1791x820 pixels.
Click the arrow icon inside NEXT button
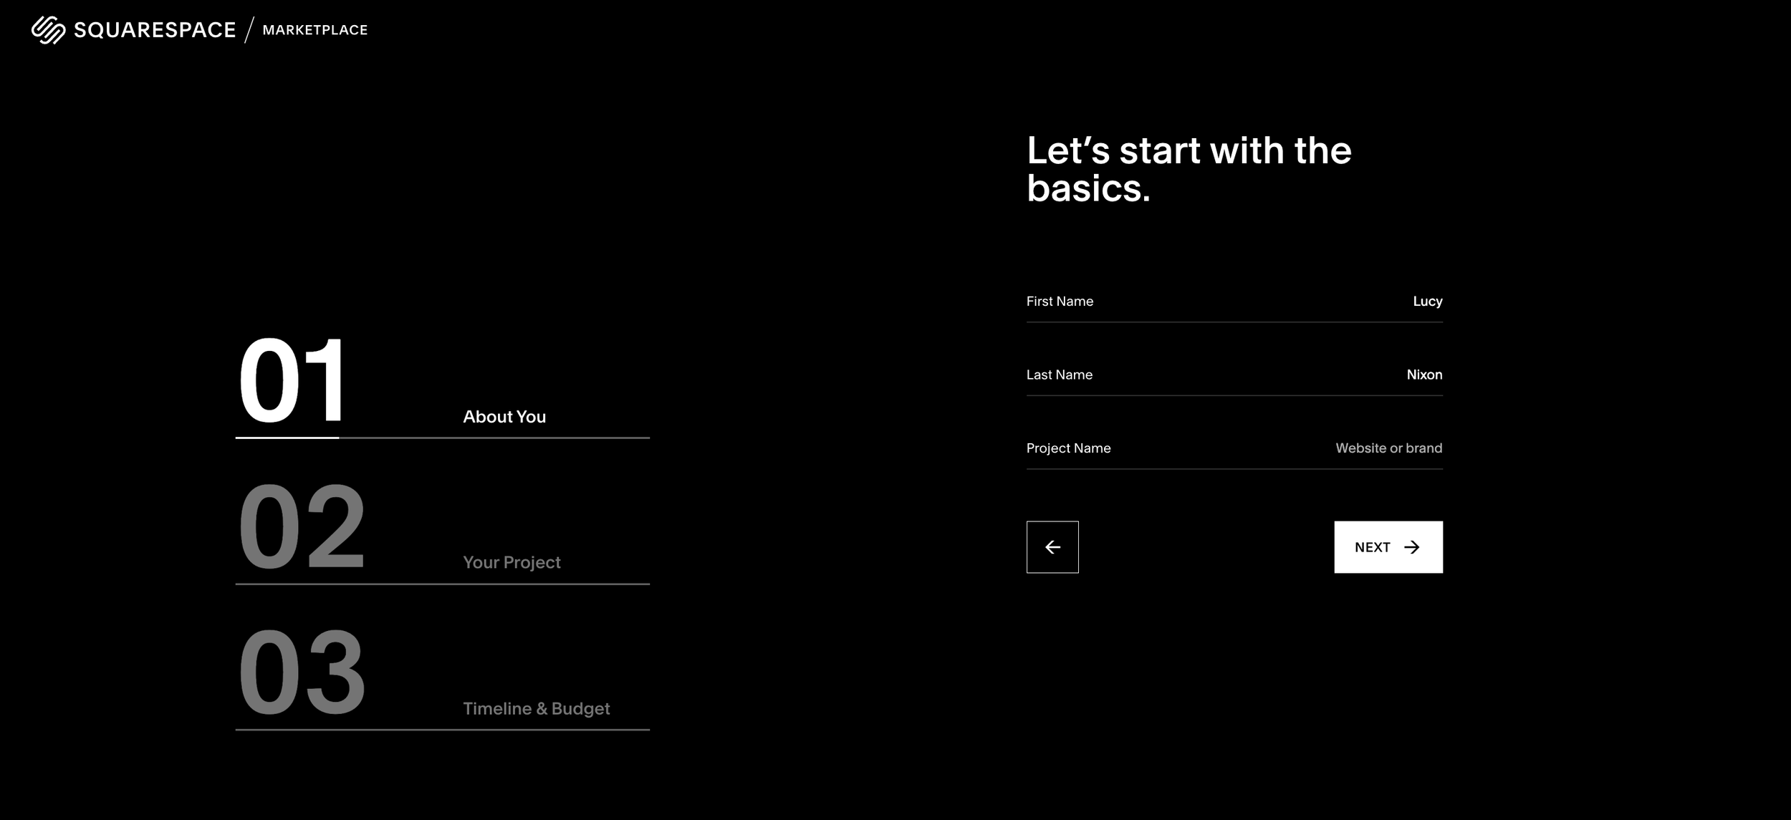coord(1411,547)
